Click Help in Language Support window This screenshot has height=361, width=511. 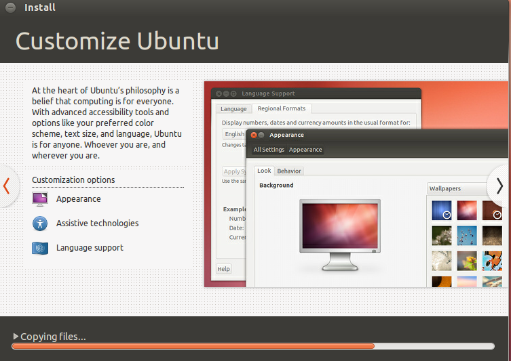(x=223, y=269)
